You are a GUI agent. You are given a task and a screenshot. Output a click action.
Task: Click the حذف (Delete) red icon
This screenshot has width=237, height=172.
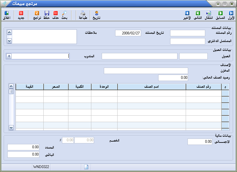point(55,13)
